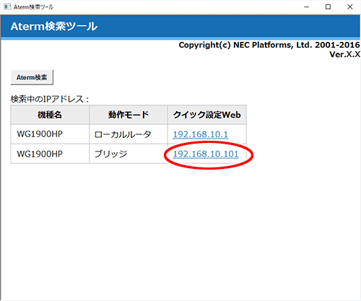Open the 192.168.10.1 quick settings link
This screenshot has width=361, height=301.
point(201,134)
